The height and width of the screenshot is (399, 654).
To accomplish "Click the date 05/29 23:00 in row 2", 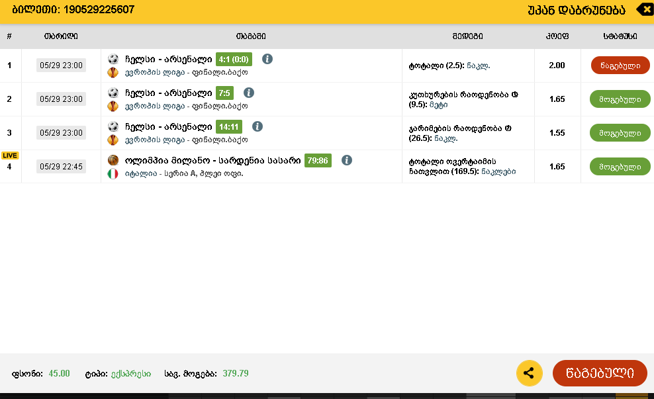I will pos(62,99).
